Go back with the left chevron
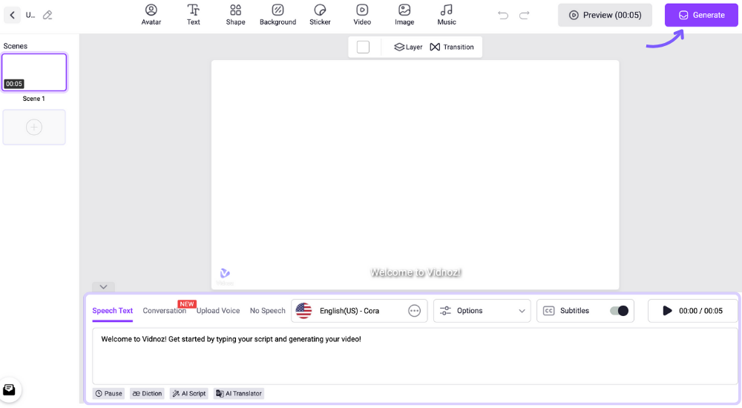Viewport: 742px width, 408px height. (13, 15)
